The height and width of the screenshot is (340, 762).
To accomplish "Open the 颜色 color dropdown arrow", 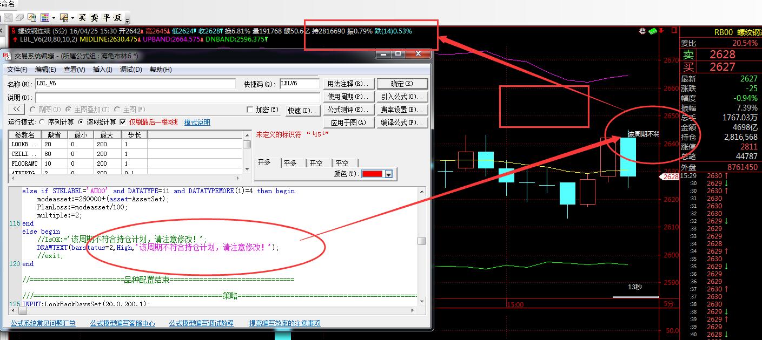I will [x=388, y=174].
